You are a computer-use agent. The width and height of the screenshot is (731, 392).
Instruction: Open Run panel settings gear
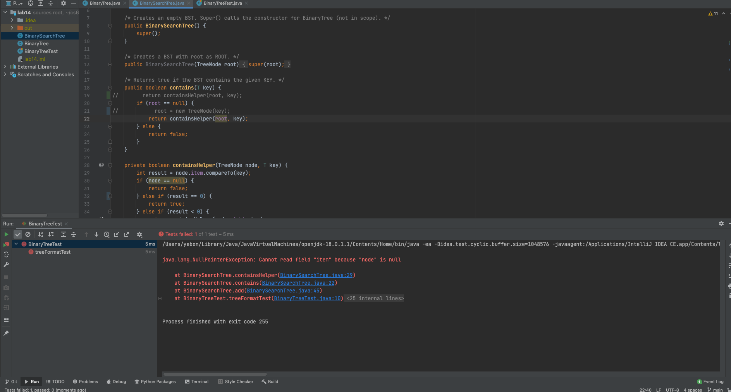click(x=721, y=224)
